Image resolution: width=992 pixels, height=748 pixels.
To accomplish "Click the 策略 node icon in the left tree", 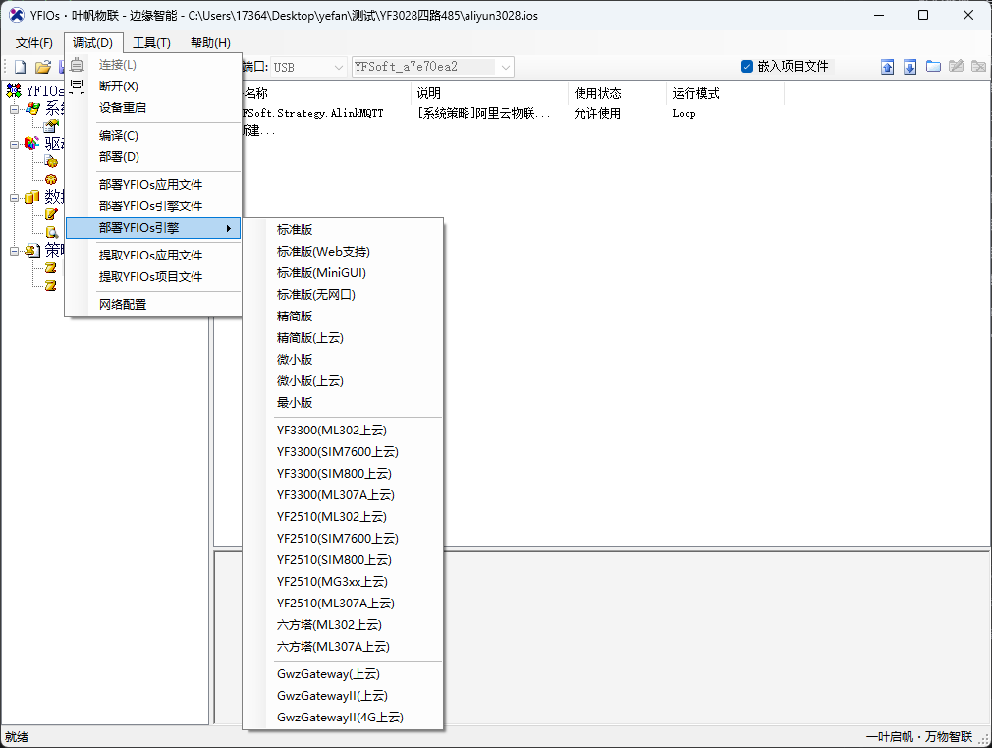I will click(x=32, y=252).
